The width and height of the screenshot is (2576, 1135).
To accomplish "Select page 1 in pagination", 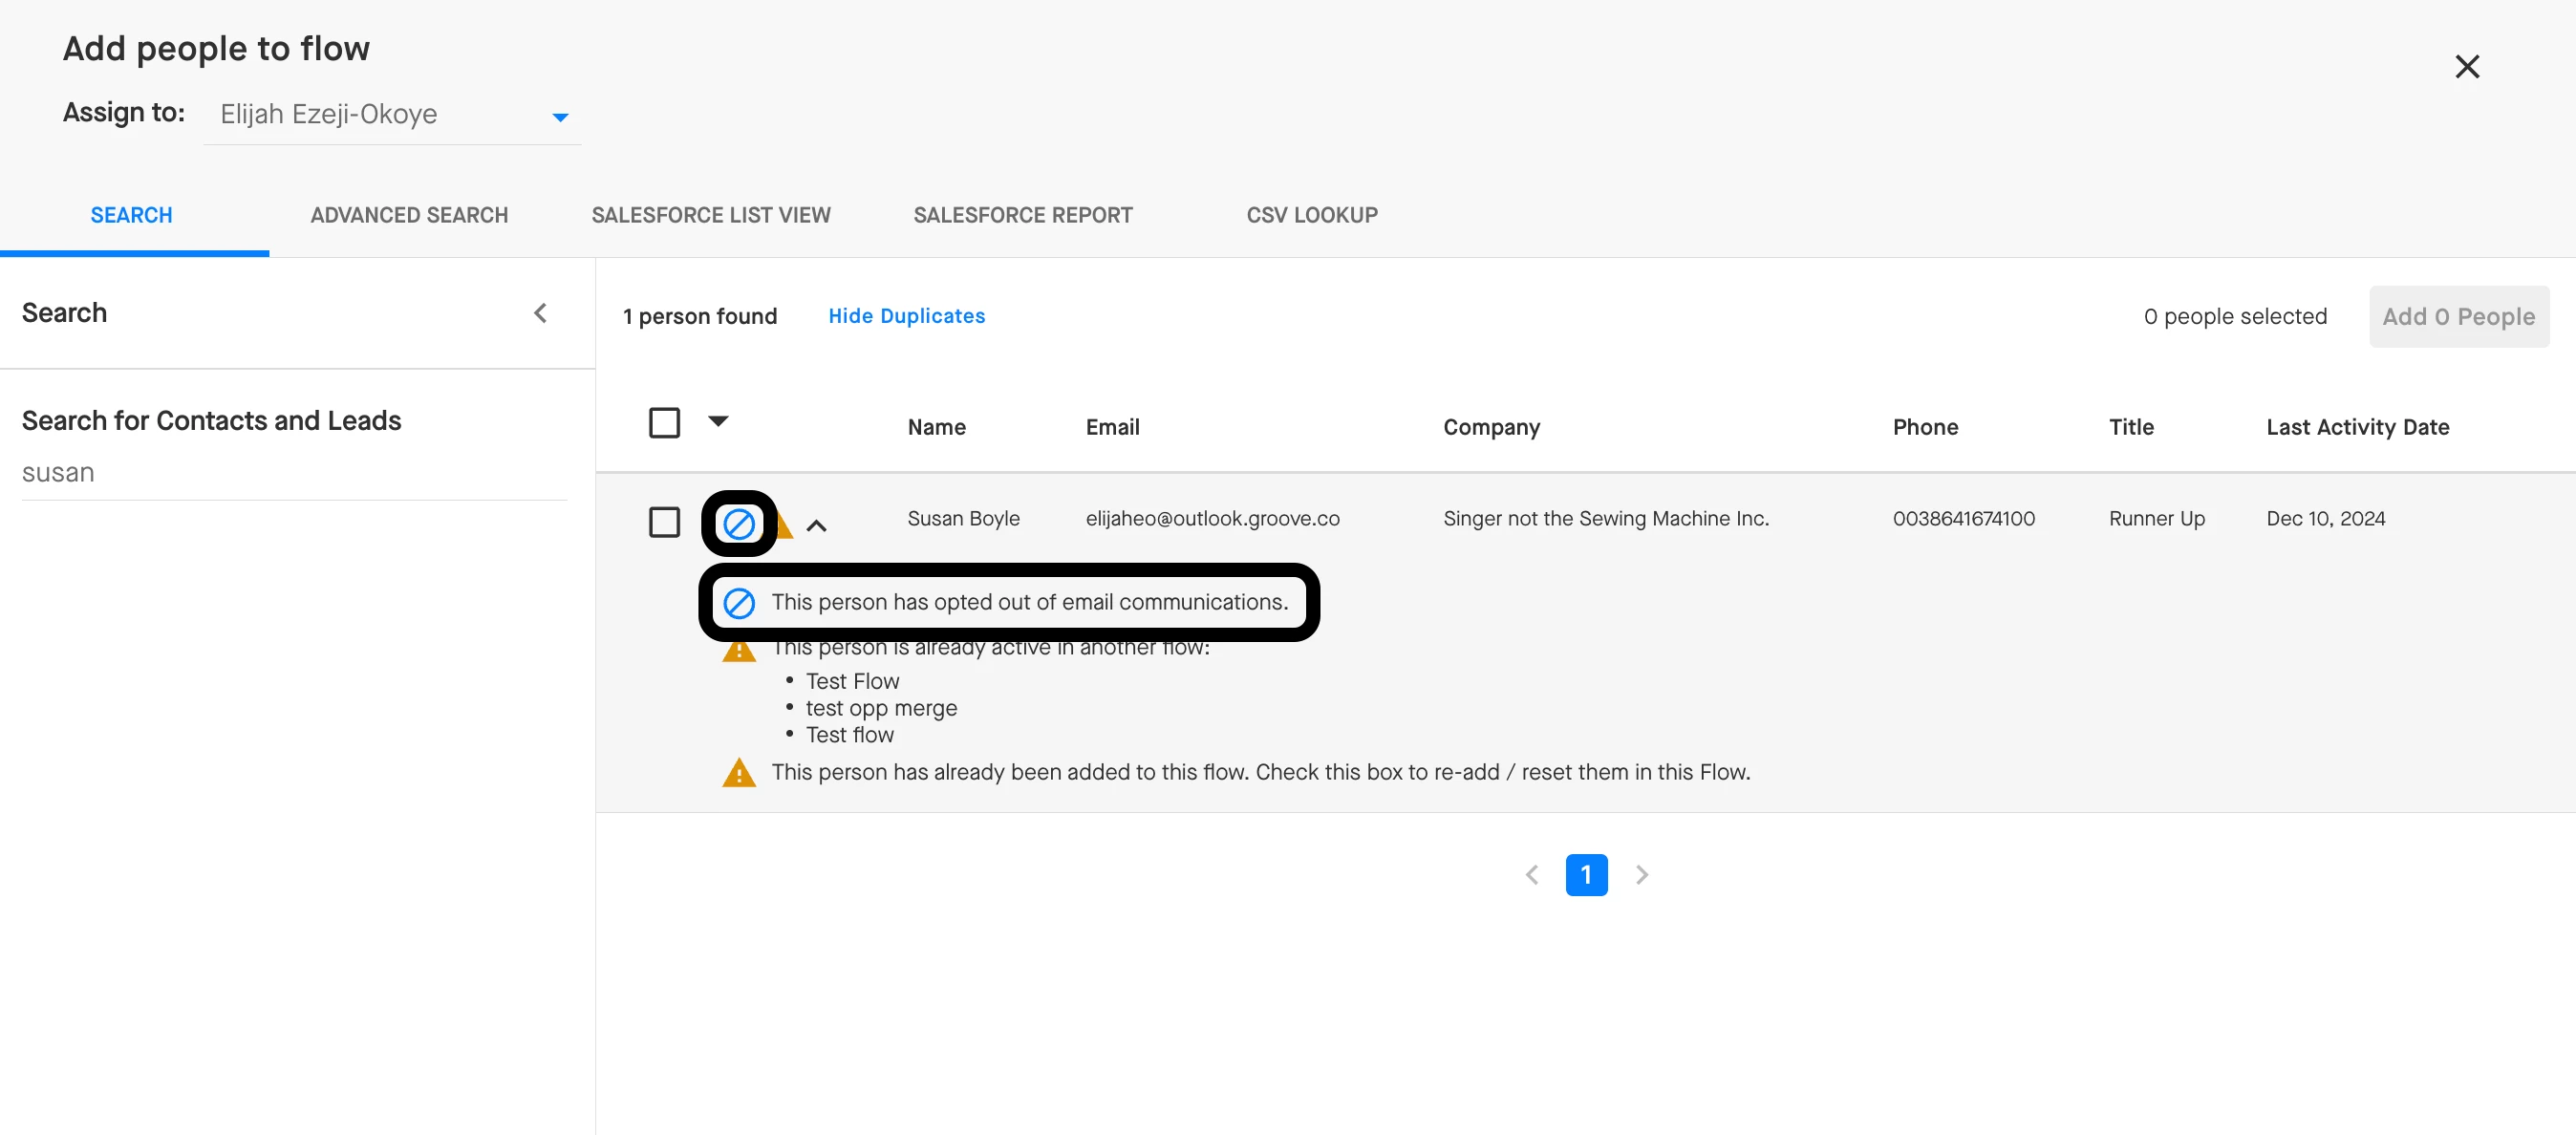I will [1585, 875].
